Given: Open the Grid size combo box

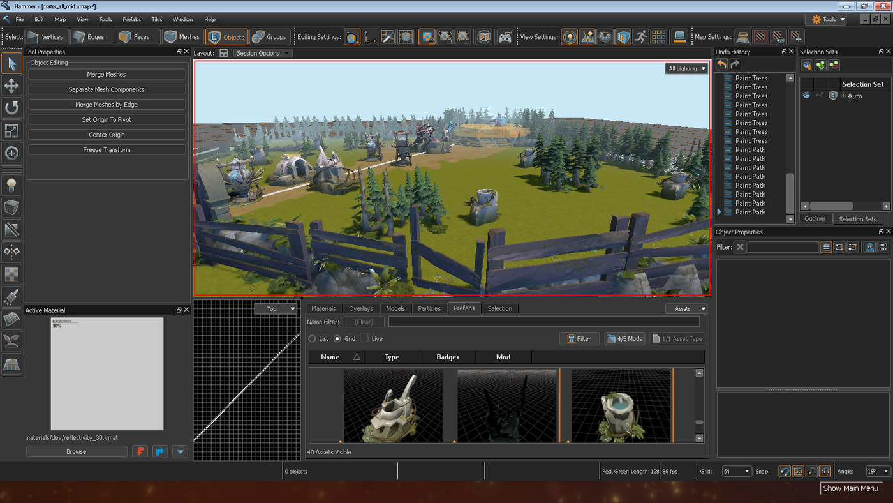Looking at the screenshot, I should coord(737,472).
